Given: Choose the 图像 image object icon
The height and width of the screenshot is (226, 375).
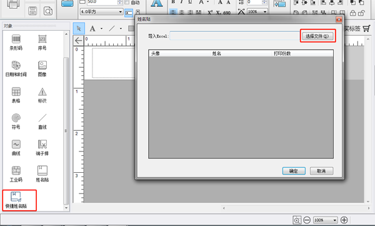Looking at the screenshot, I should click(42, 68).
